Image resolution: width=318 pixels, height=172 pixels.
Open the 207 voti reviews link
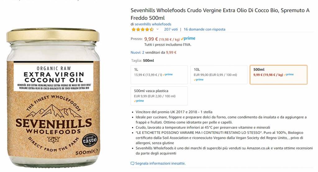171,29
